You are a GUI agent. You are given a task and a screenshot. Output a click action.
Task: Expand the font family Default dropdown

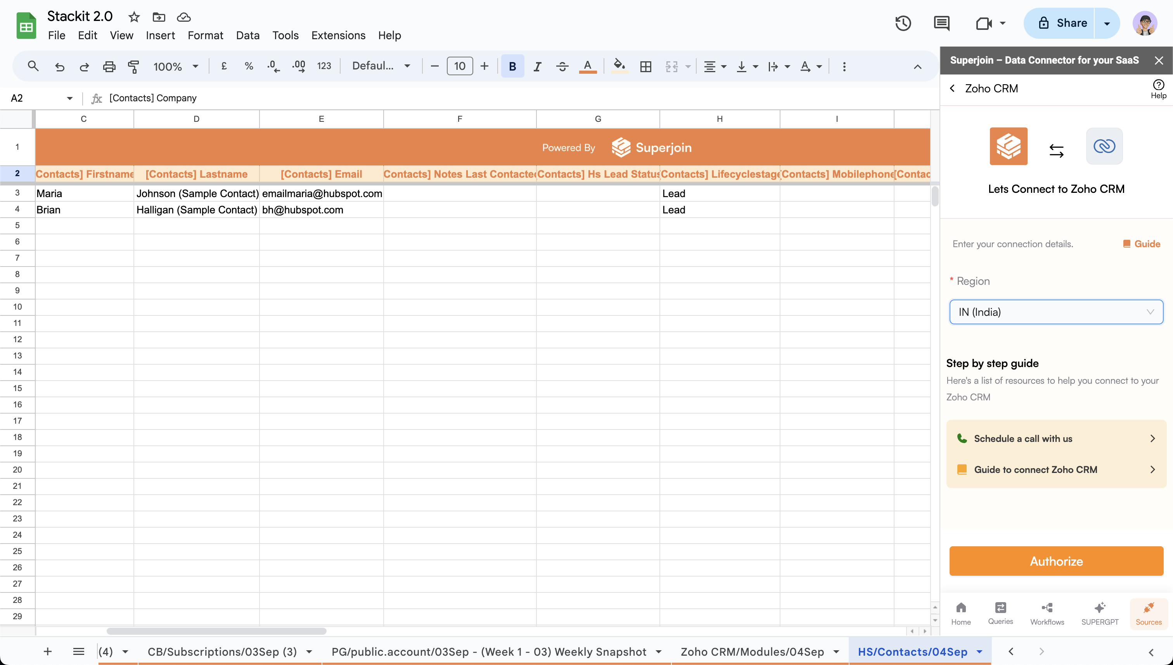pyautogui.click(x=381, y=66)
